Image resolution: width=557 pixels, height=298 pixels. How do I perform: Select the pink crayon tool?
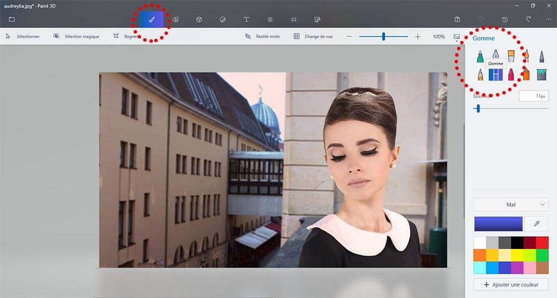(x=511, y=74)
